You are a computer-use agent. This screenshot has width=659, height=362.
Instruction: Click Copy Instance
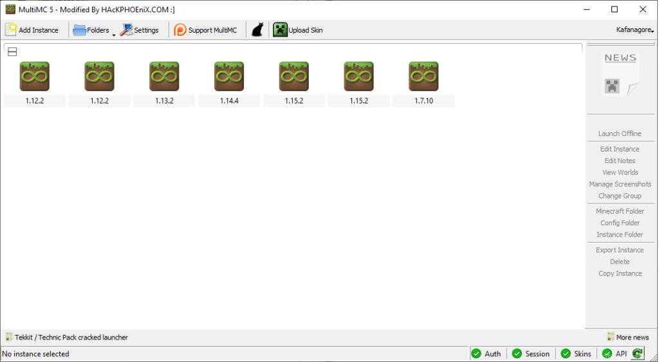[620, 273]
